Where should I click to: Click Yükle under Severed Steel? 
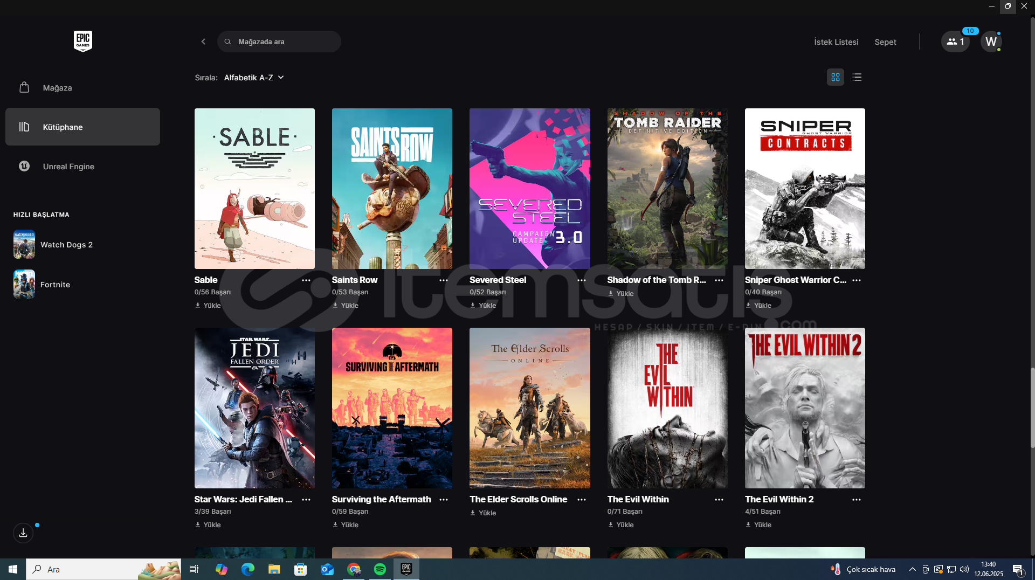pyautogui.click(x=483, y=305)
